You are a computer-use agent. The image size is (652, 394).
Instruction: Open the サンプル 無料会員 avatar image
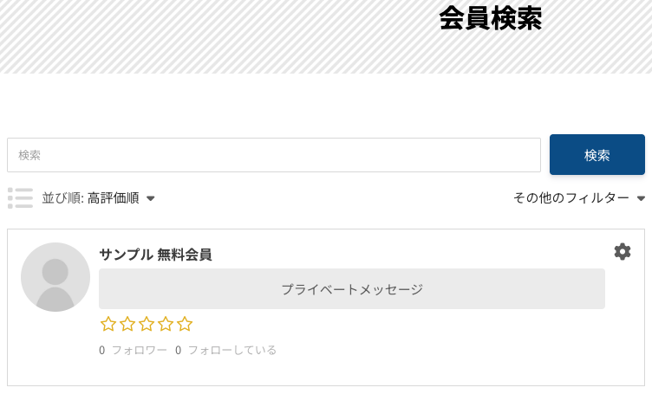tap(55, 277)
